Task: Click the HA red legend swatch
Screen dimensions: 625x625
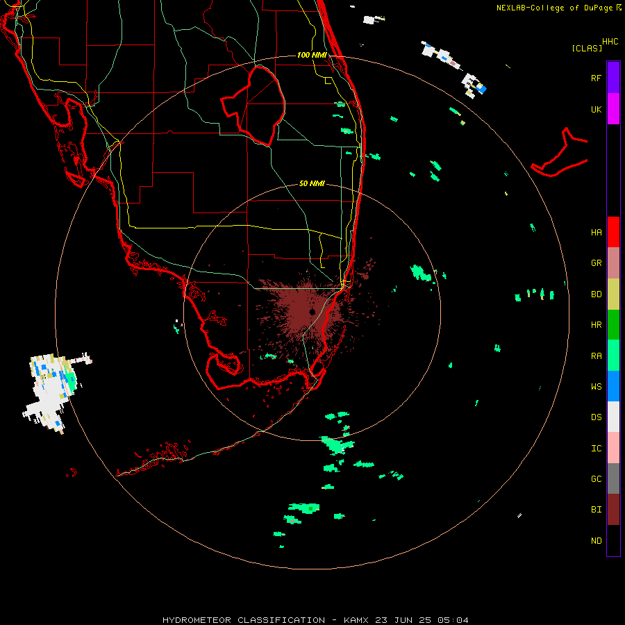Action: (613, 232)
